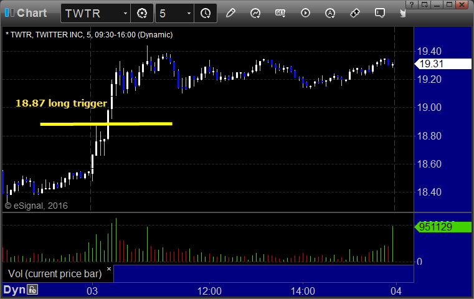474x299 pixels.
Task: Toggle the lock icon next to Dyn
Action: pyautogui.click(x=32, y=290)
